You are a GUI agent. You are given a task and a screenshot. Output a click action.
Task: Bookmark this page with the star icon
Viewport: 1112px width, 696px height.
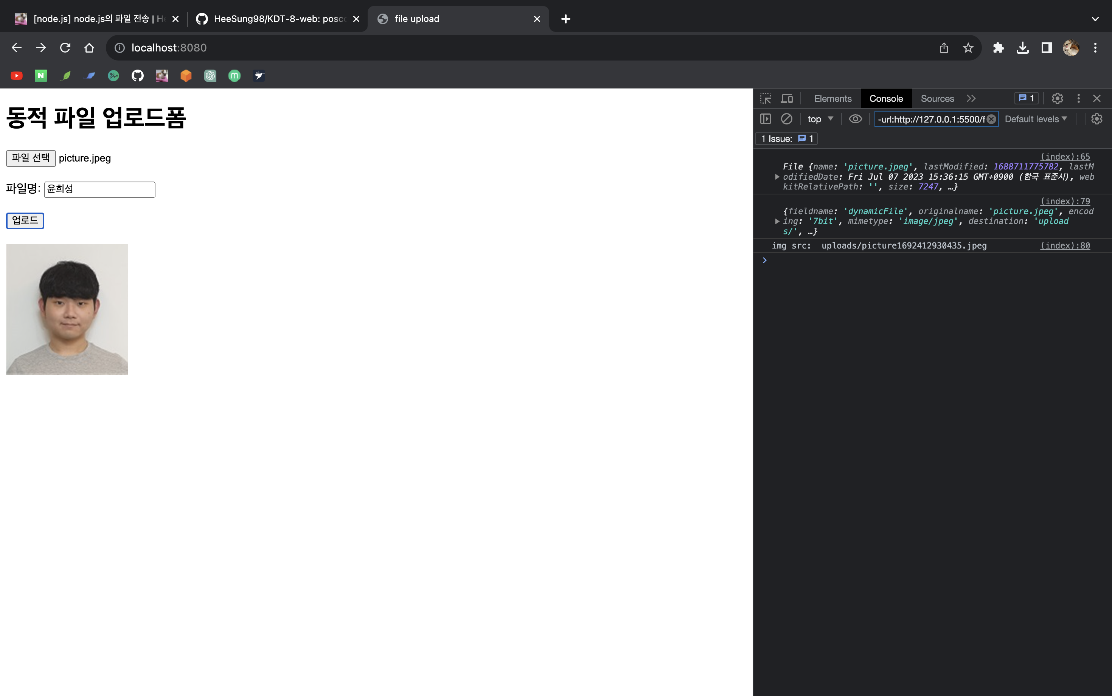(968, 48)
